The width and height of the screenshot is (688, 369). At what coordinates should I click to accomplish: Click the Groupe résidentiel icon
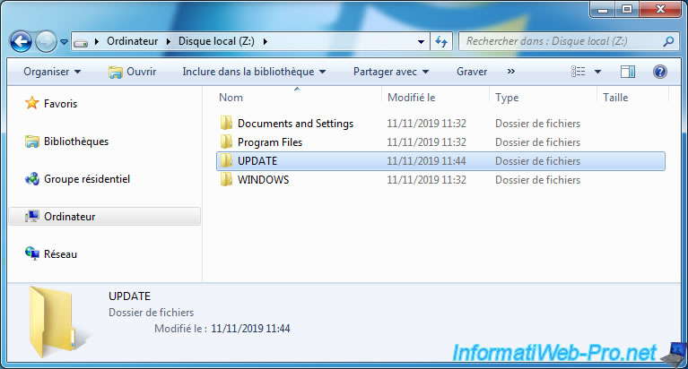(32, 179)
